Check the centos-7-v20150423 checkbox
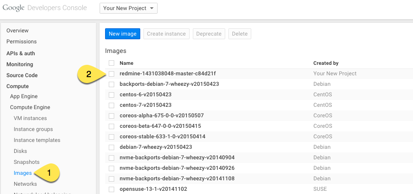The width and height of the screenshot is (413, 194). pyautogui.click(x=111, y=105)
